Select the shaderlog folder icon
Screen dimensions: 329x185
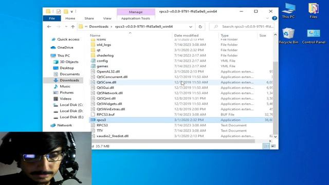[93, 55]
